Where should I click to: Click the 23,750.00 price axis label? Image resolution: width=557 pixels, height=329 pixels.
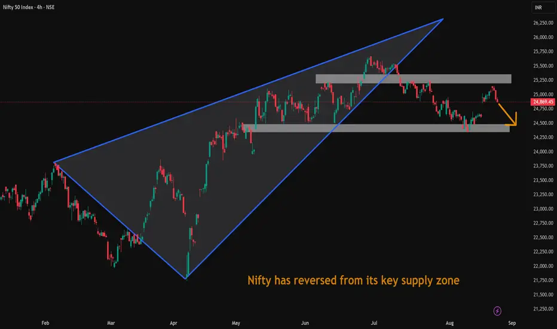[543, 166]
